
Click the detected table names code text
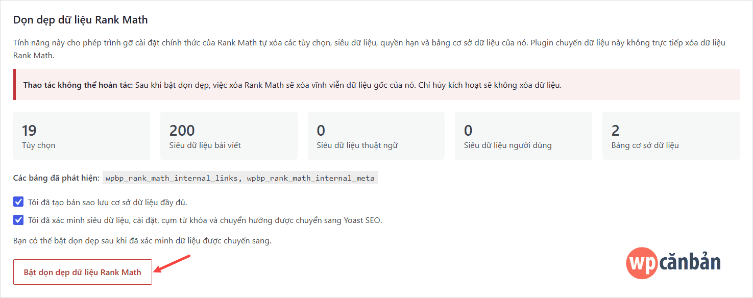[240, 179]
